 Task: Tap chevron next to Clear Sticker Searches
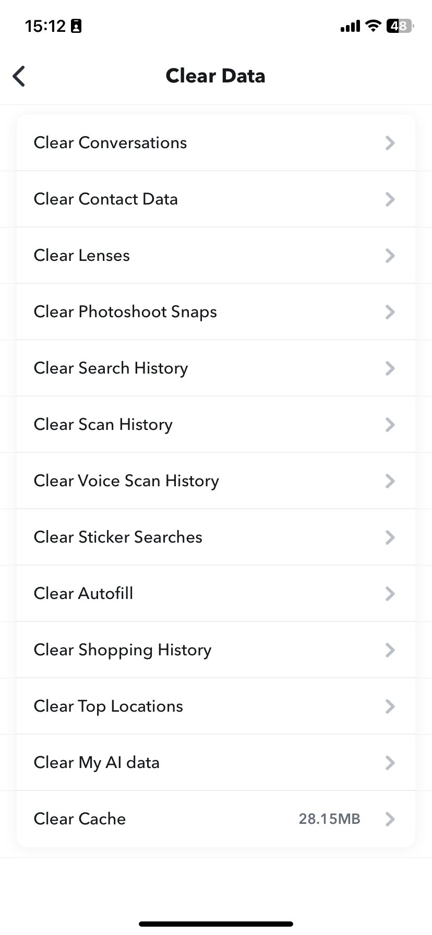pyautogui.click(x=390, y=537)
